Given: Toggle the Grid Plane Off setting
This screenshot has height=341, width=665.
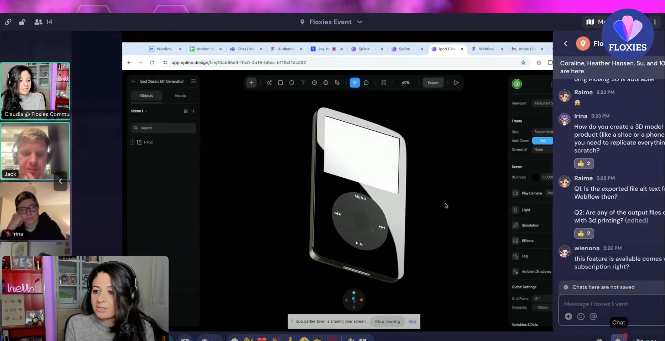Looking at the screenshot, I should [x=542, y=298].
